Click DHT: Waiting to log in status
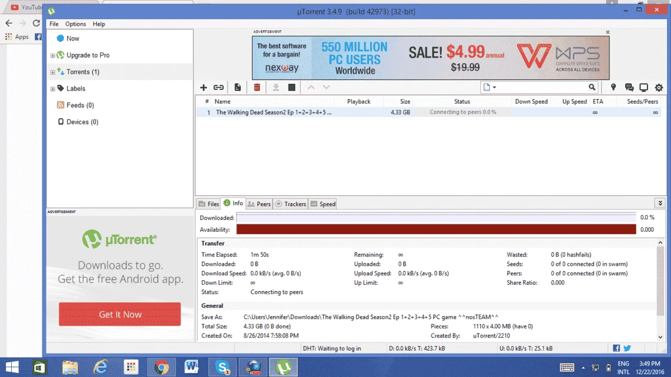671x377 pixels. [x=332, y=349]
